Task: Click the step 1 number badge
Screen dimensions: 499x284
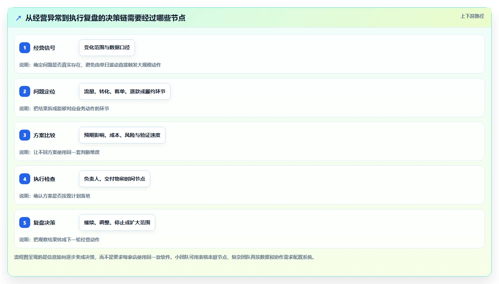Action: click(25, 48)
